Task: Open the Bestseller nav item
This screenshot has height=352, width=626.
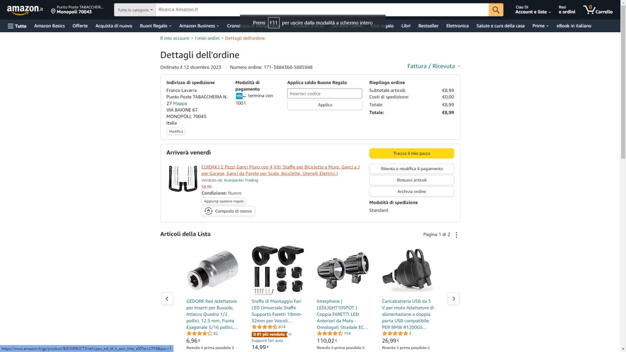Action: [428, 26]
